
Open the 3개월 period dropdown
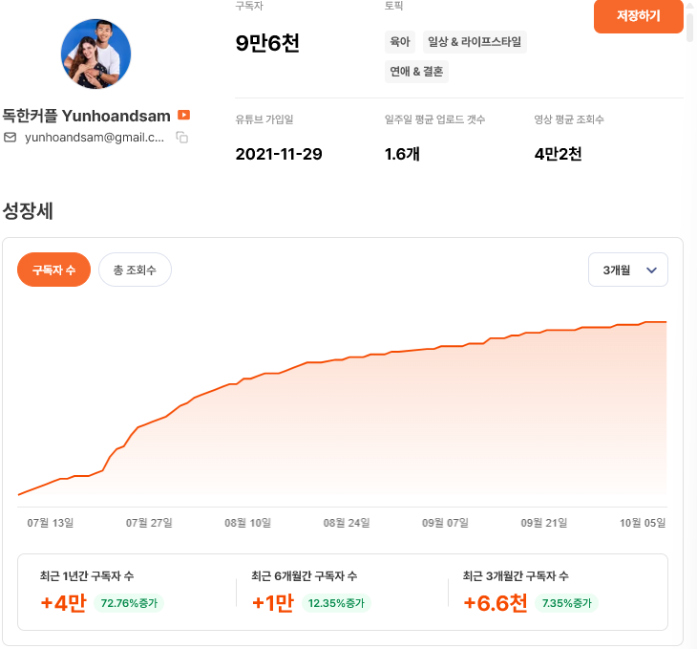[628, 270]
